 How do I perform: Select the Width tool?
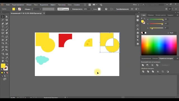point(3,40)
